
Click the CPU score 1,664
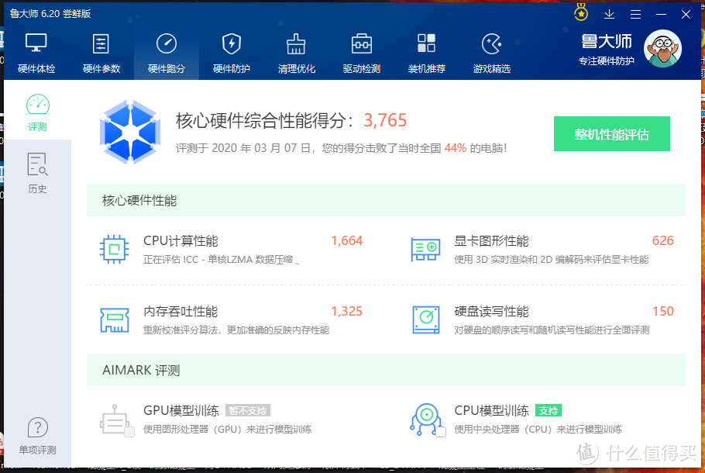point(346,241)
